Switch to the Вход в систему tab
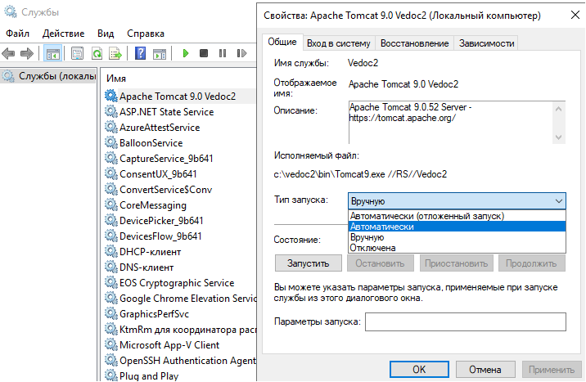This screenshot has height=382, width=586. click(338, 43)
